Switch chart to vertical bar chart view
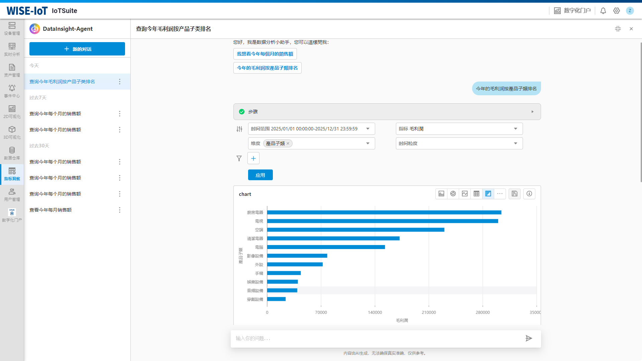The height and width of the screenshot is (361, 642). (x=441, y=194)
